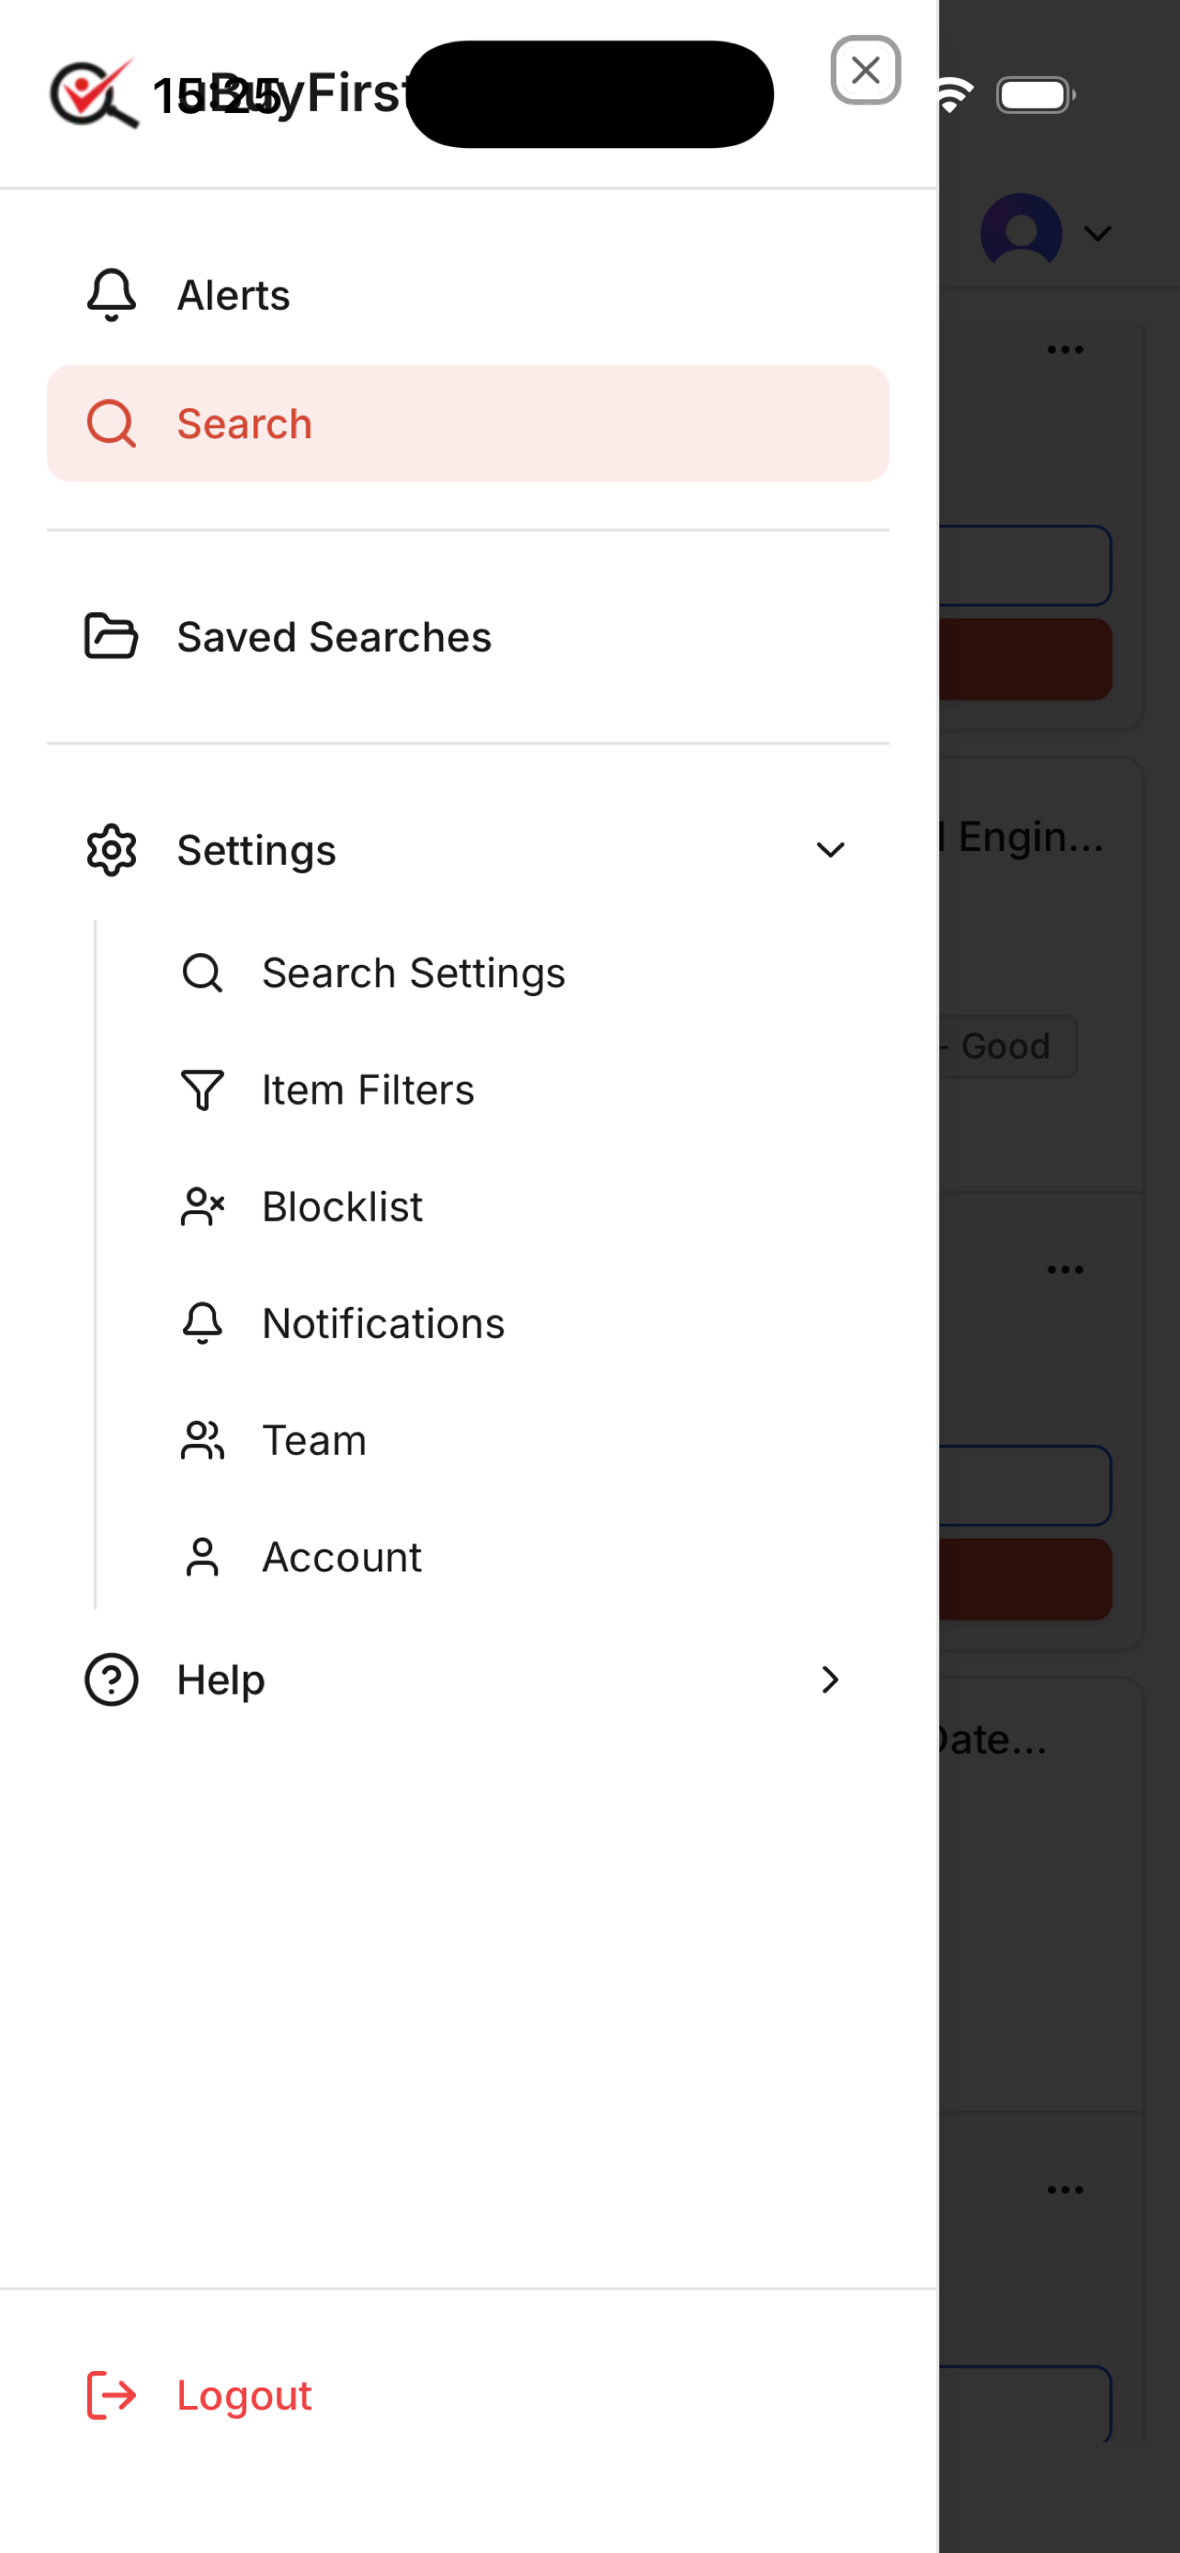Viewport: 1180px width, 2553px height.
Task: Click the Search Settings magnifier icon
Action: pyautogui.click(x=202, y=973)
